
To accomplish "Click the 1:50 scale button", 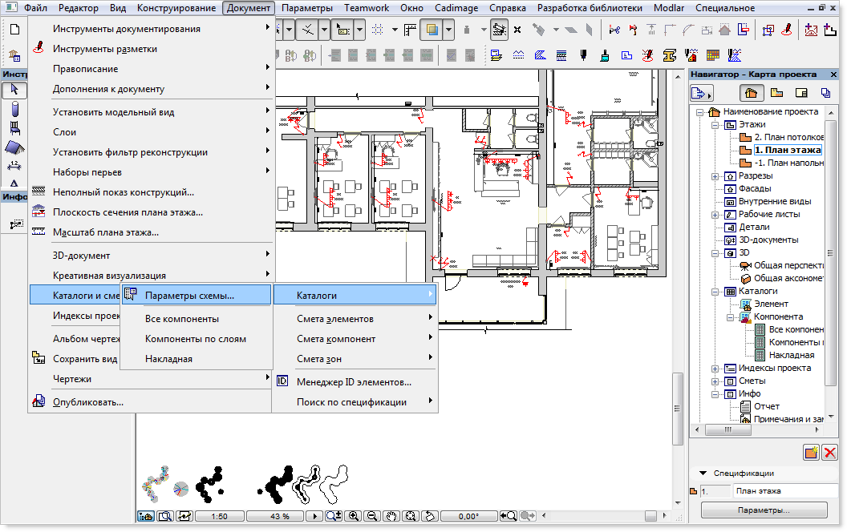I will point(219,516).
